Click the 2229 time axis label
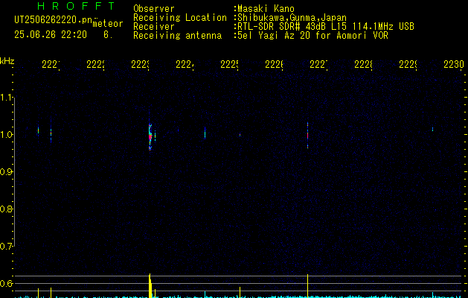This screenshot has height=298, width=468. [408, 64]
